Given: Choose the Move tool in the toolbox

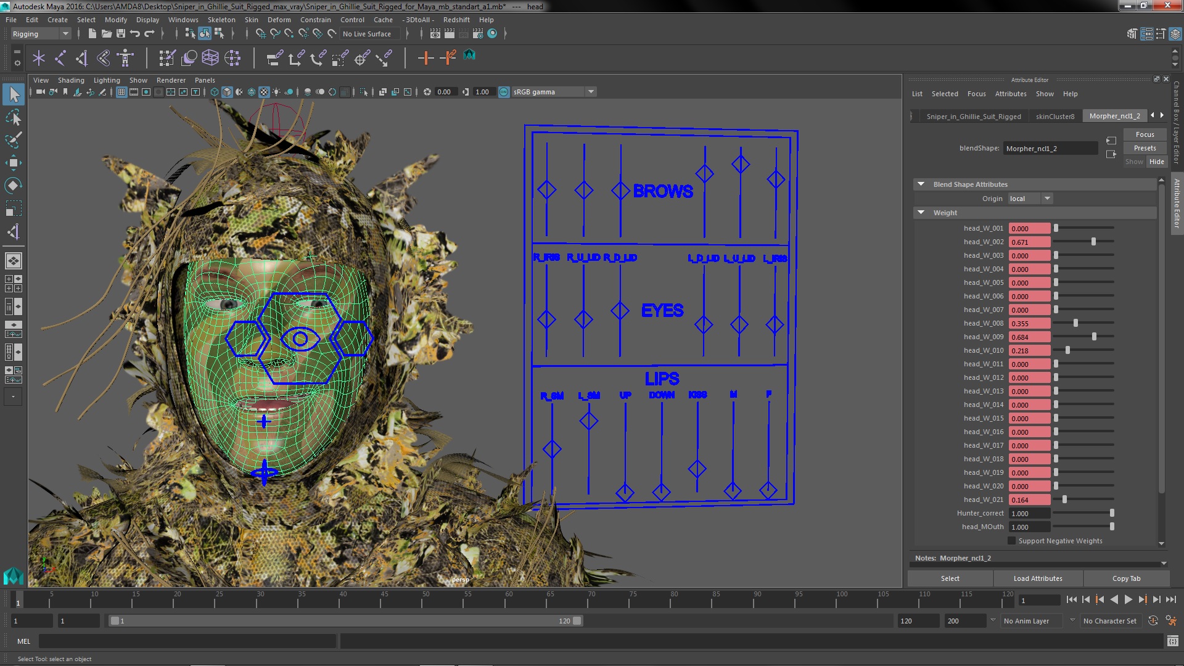Looking at the screenshot, I should 14,163.
